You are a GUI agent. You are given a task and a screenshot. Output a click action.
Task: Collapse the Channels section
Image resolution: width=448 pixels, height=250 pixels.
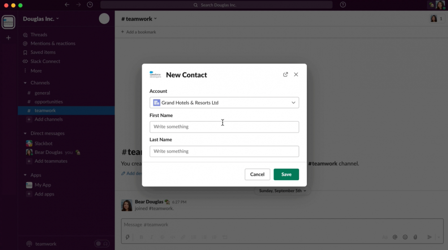click(x=25, y=83)
